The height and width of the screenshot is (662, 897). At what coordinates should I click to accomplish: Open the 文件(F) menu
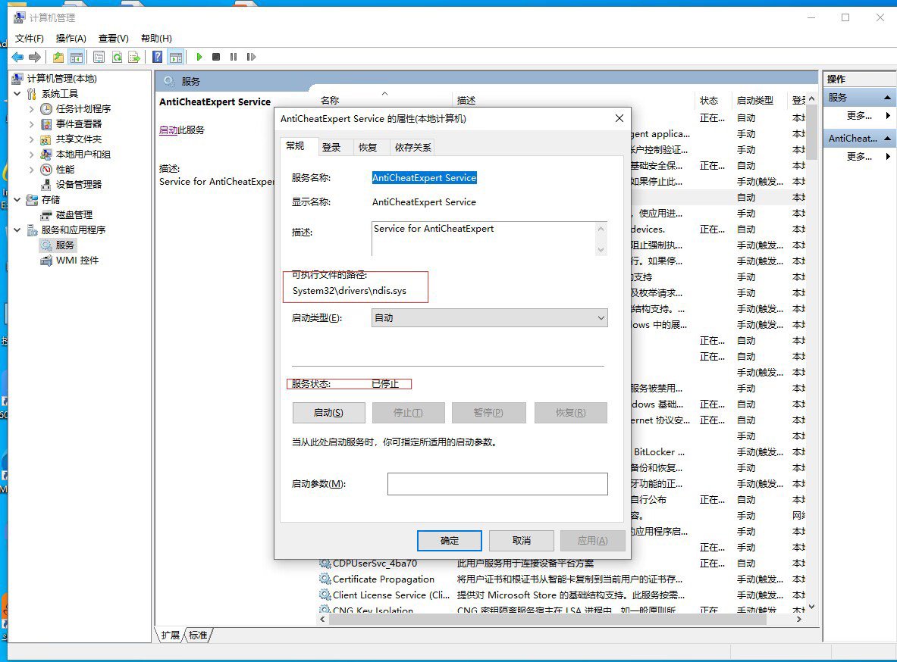29,39
